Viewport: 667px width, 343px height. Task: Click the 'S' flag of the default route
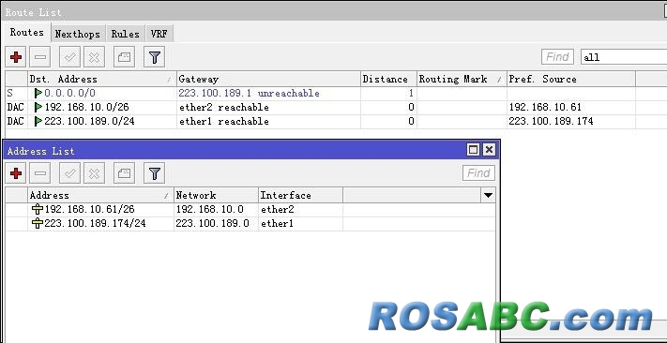tap(9, 93)
